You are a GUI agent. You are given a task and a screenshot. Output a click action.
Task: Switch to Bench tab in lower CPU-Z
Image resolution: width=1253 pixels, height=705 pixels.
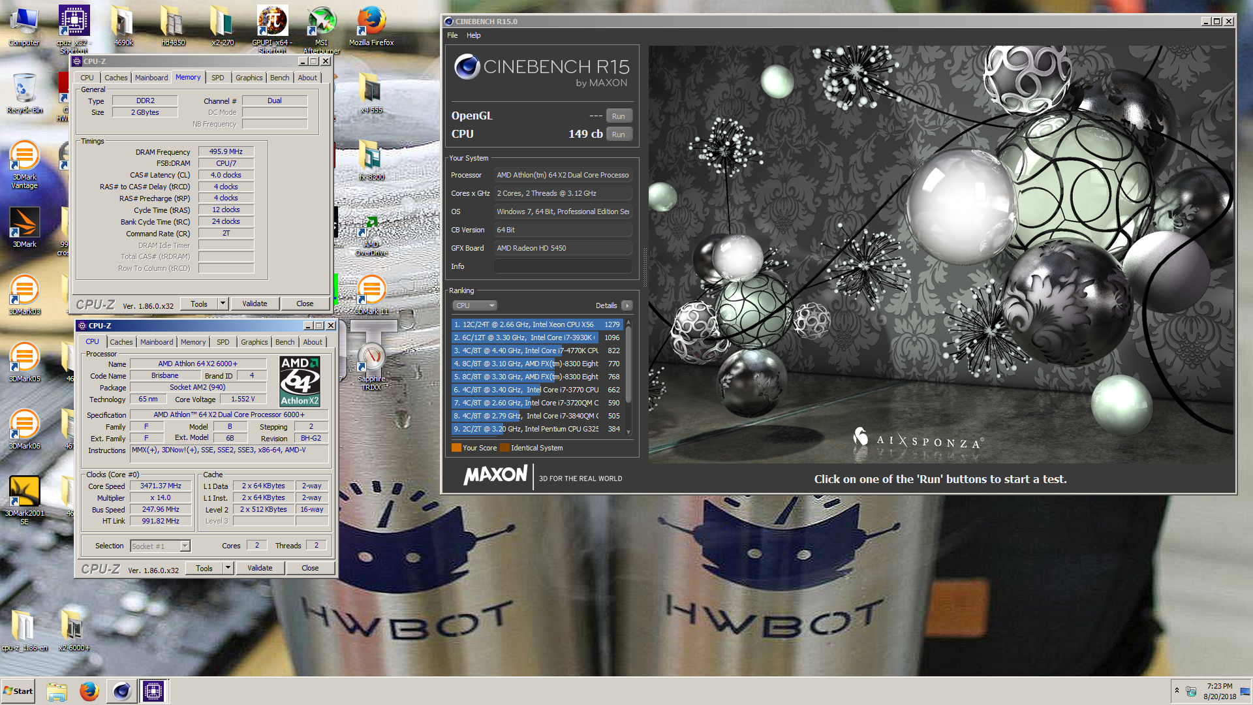285,342
